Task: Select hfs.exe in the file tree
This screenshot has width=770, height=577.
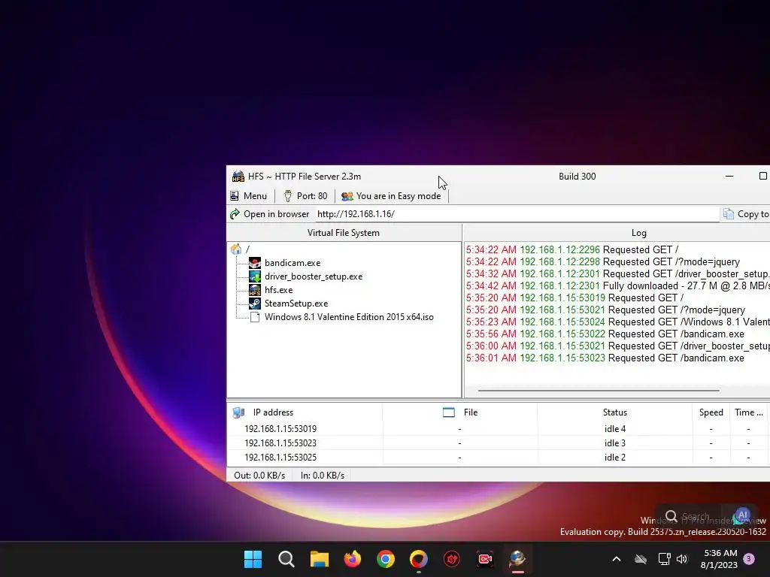Action: click(278, 290)
